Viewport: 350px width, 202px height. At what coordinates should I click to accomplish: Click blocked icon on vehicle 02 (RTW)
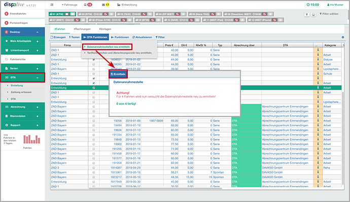coord(106,14)
